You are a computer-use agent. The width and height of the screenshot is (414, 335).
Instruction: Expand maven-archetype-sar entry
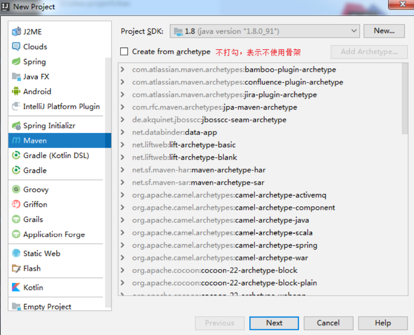point(123,183)
